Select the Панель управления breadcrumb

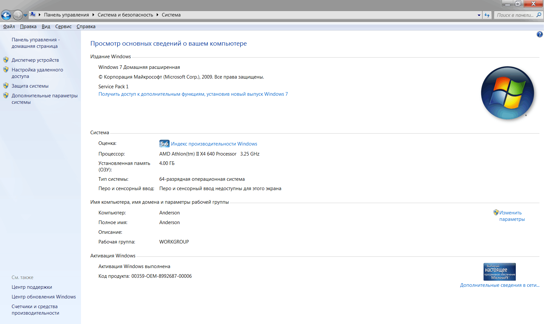[66, 15]
